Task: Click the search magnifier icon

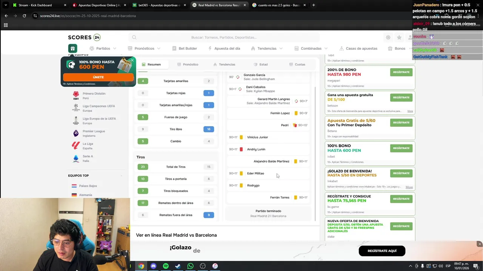Action: click(x=134, y=37)
